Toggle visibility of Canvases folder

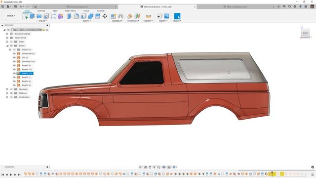11,89
